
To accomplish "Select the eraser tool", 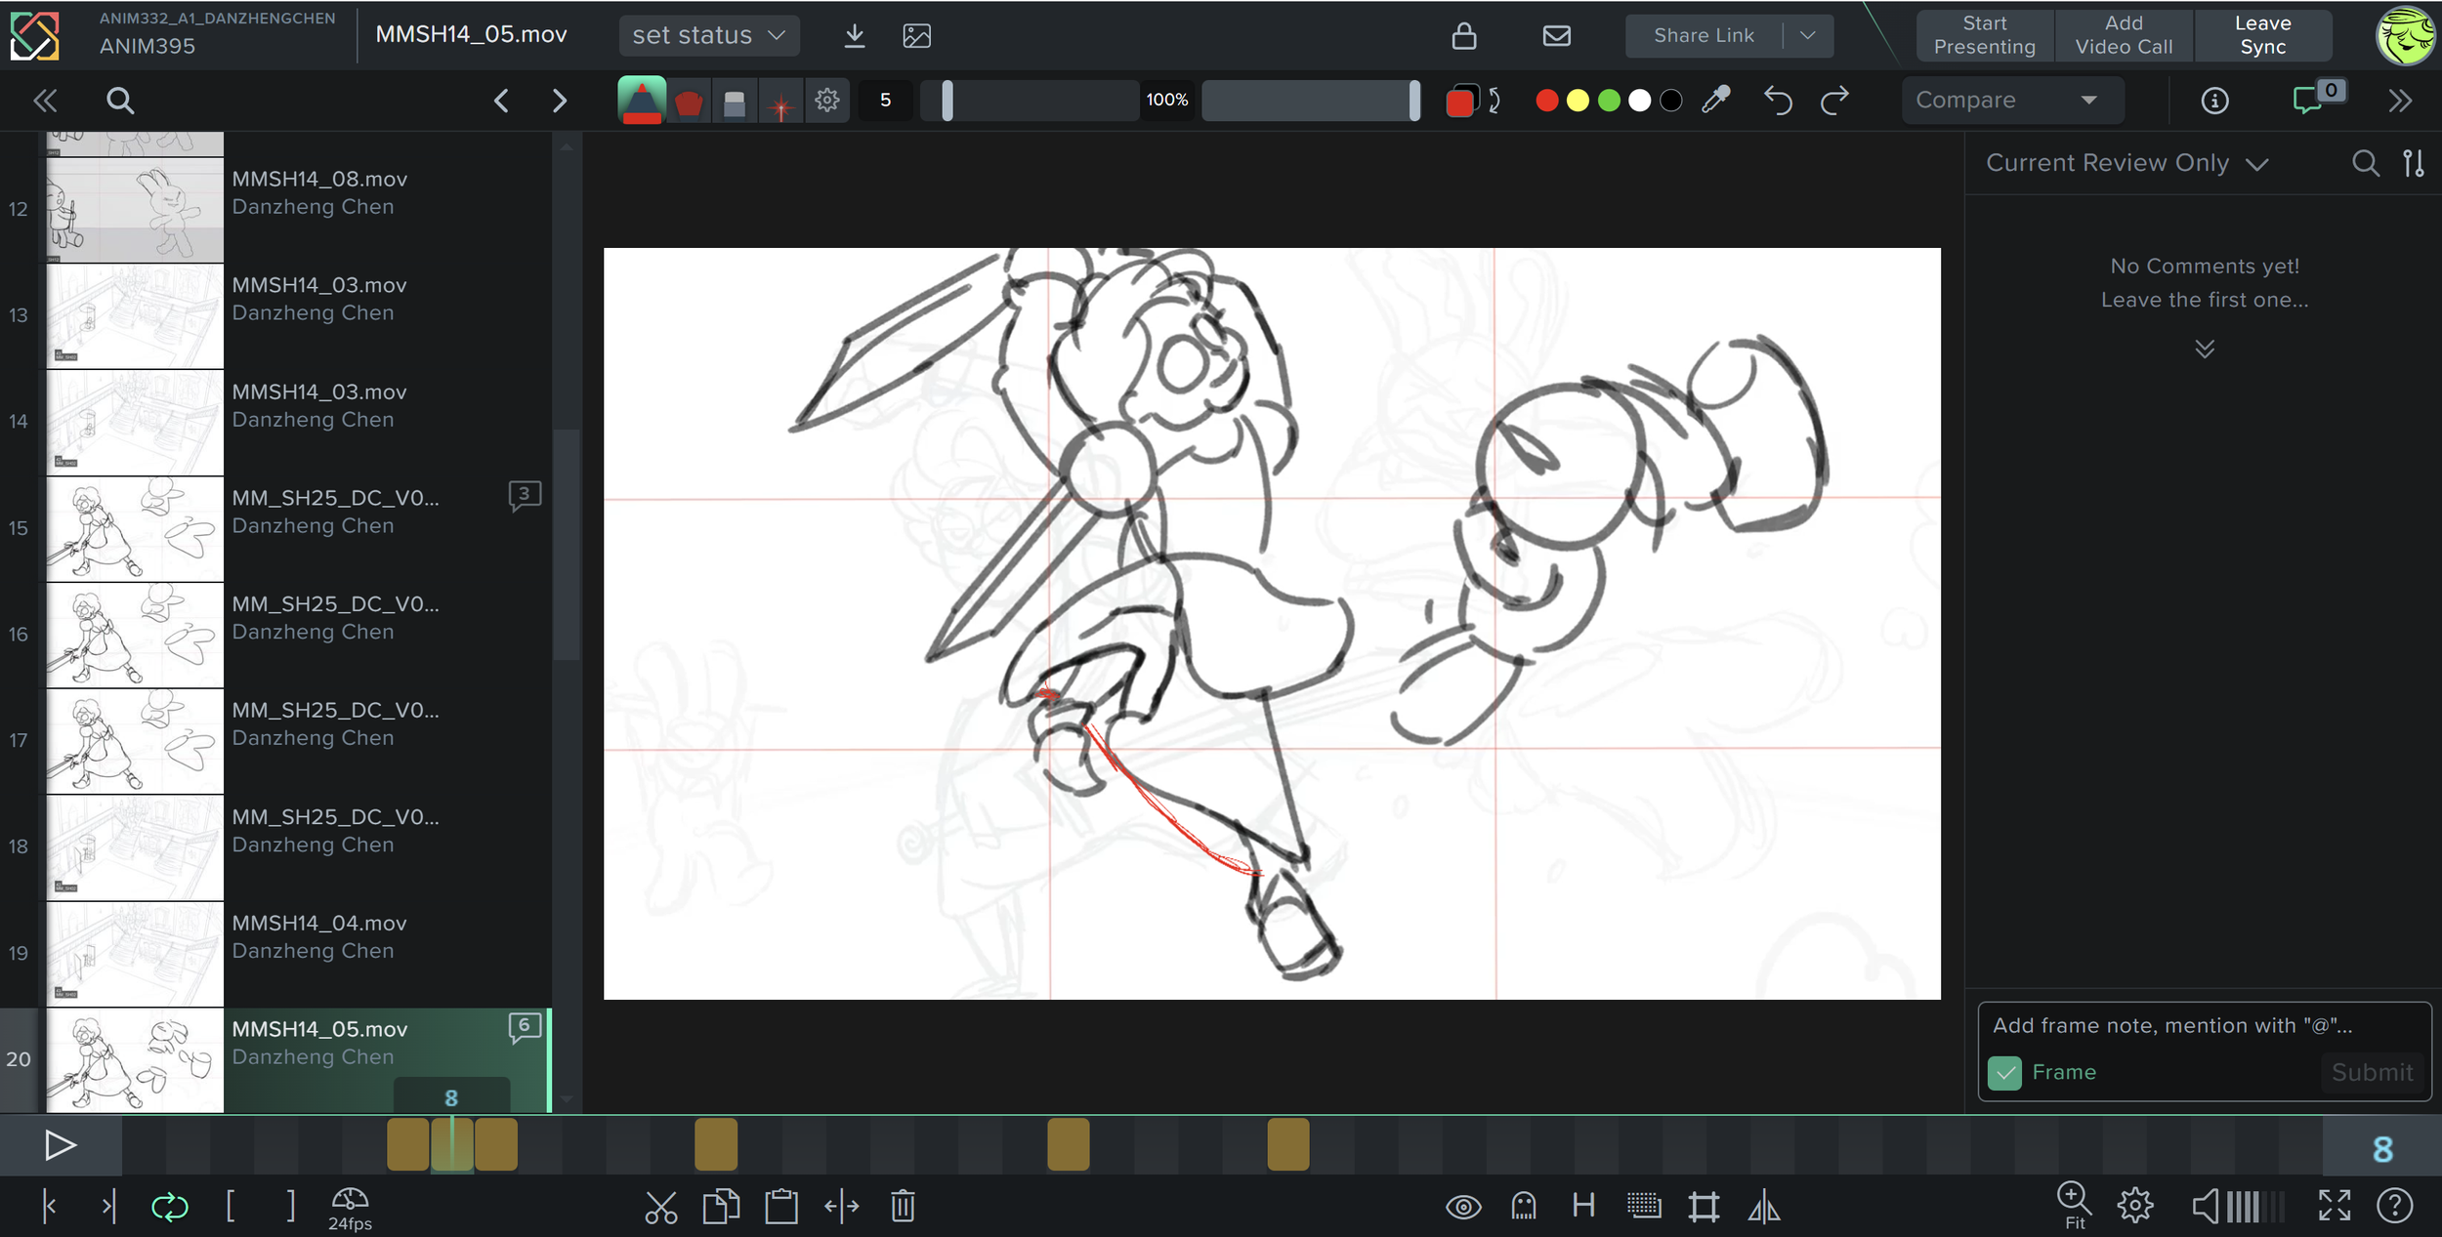I will coord(735,101).
